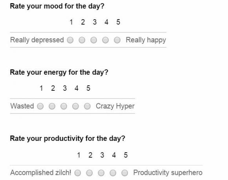Image resolution: width=228 pixels, height=180 pixels.
Task: Select mood rating 3 radio button
Action: [94, 40]
